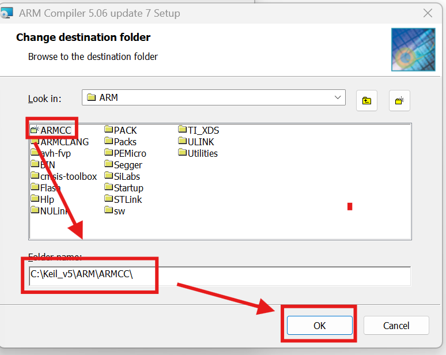Select the Segger folder
Image resolution: width=446 pixels, height=355 pixels.
tap(123, 165)
